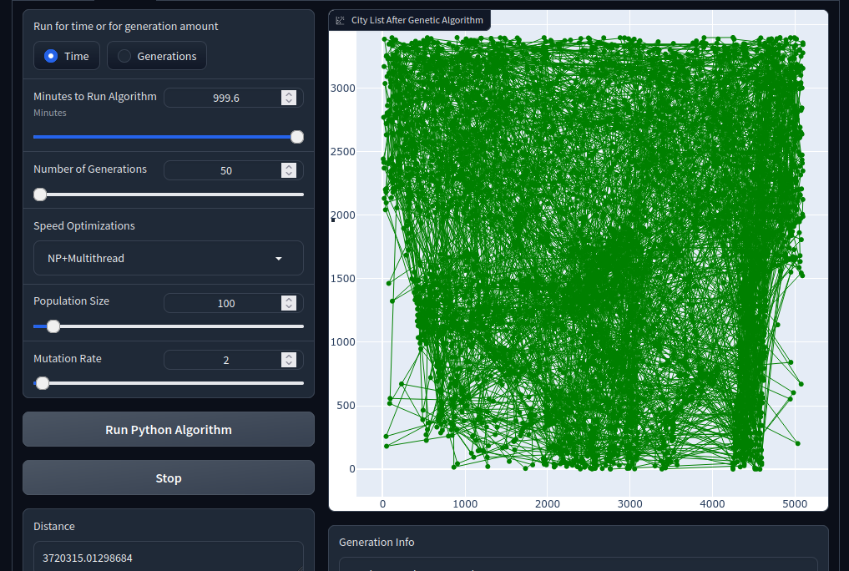Viewport: 849px width, 571px height.
Task: Increase Minutes to Run Algorithm with up arrow
Action: tap(289, 94)
